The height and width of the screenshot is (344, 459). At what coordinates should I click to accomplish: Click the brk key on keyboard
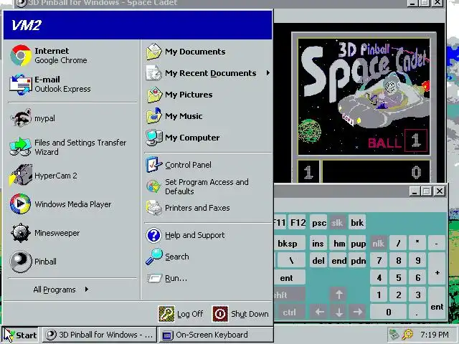pyautogui.click(x=357, y=223)
